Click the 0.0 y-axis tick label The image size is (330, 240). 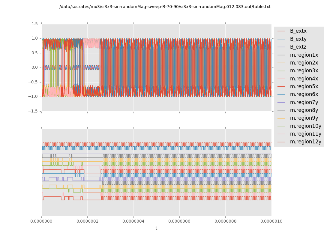coord(34,67)
